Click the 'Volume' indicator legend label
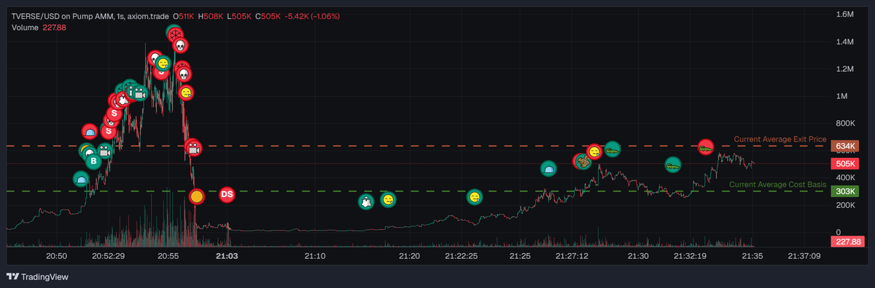The width and height of the screenshot is (875, 288). [x=26, y=28]
